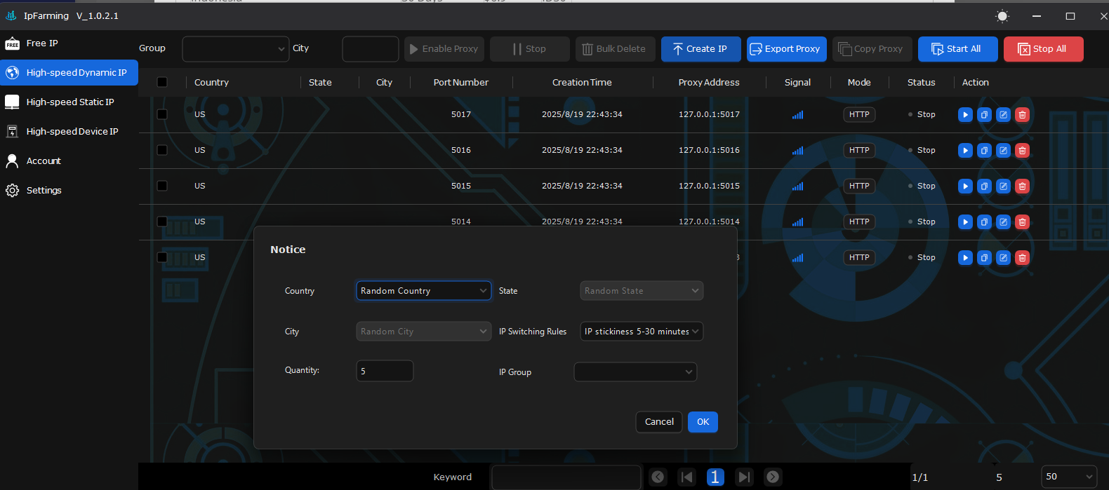Copy the proxy for port 5014
The height and width of the screenshot is (490, 1109).
[x=985, y=222]
